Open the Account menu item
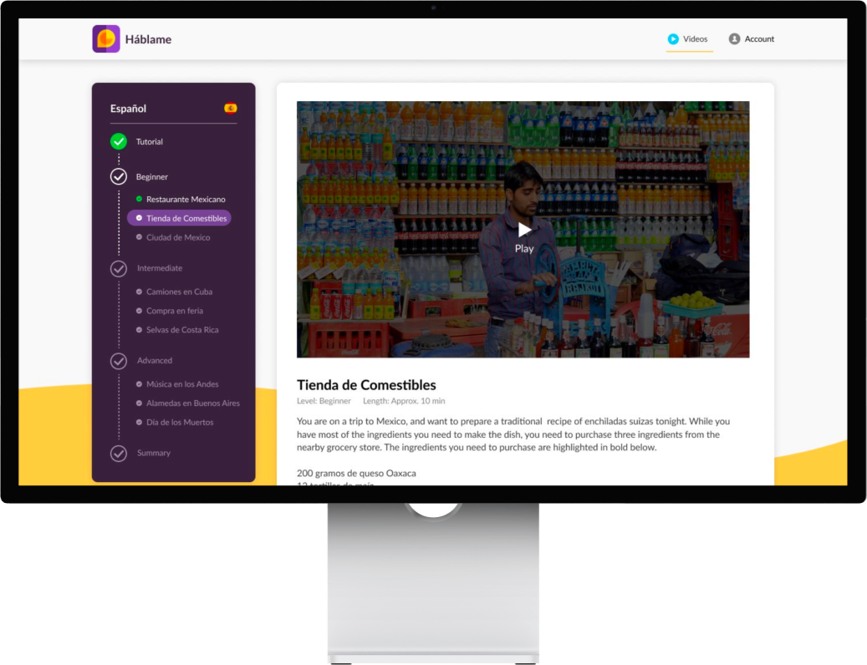 pos(758,39)
